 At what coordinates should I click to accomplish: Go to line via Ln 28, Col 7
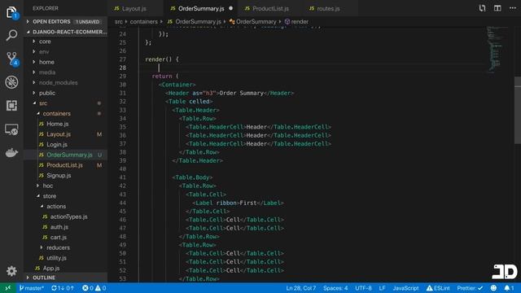tap(300, 288)
